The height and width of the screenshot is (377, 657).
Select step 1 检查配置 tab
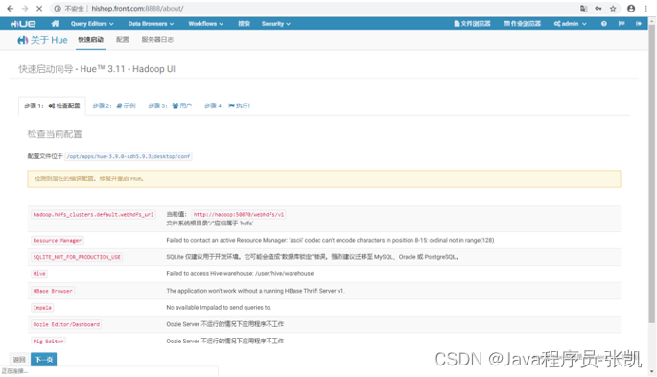pos(52,106)
